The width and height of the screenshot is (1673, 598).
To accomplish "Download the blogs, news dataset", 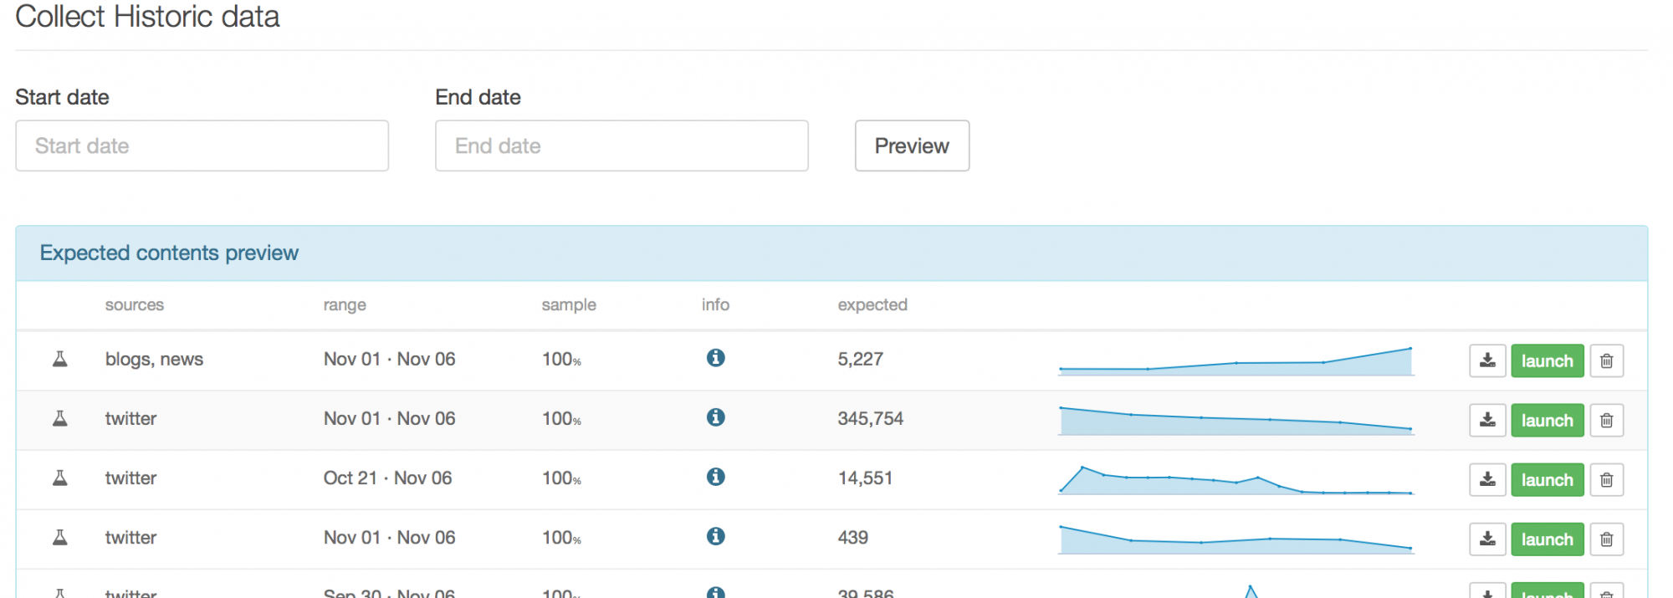I will [x=1487, y=361].
